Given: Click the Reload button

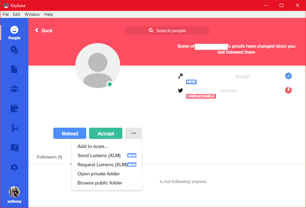Looking at the screenshot, I should pos(70,133).
